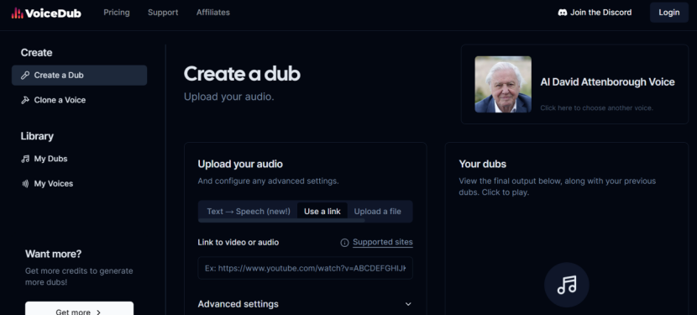Screen dimensions: 697x315
Task: Click the hammer icon beside Clone a Voice
Action: pyautogui.click(x=25, y=100)
